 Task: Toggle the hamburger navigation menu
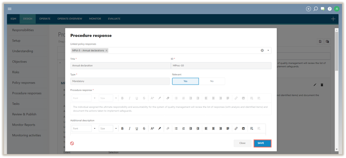pos(10,9)
